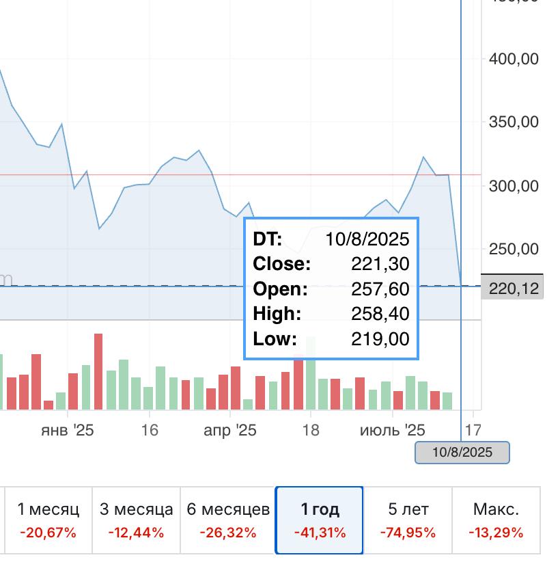Click the 10/8/2025 date marker label
This screenshot has width=560, height=562.
[x=462, y=453]
